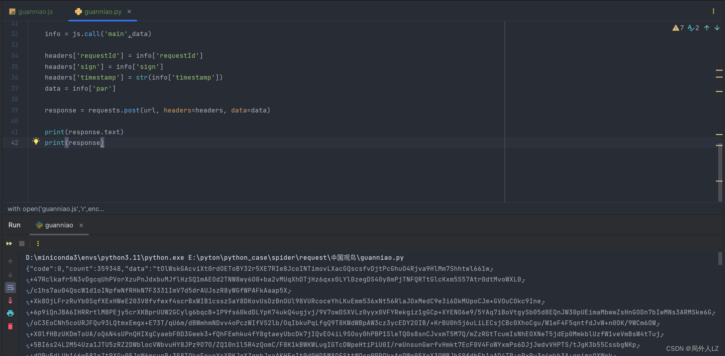Open the typo indicator showing 2
Screen dimensions: 725x356
(693, 28)
